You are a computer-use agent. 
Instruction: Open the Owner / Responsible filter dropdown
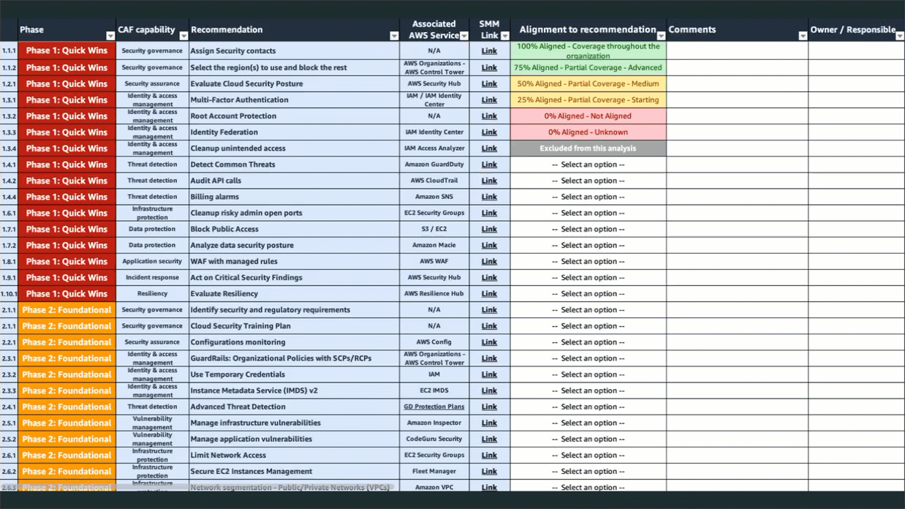pos(899,36)
